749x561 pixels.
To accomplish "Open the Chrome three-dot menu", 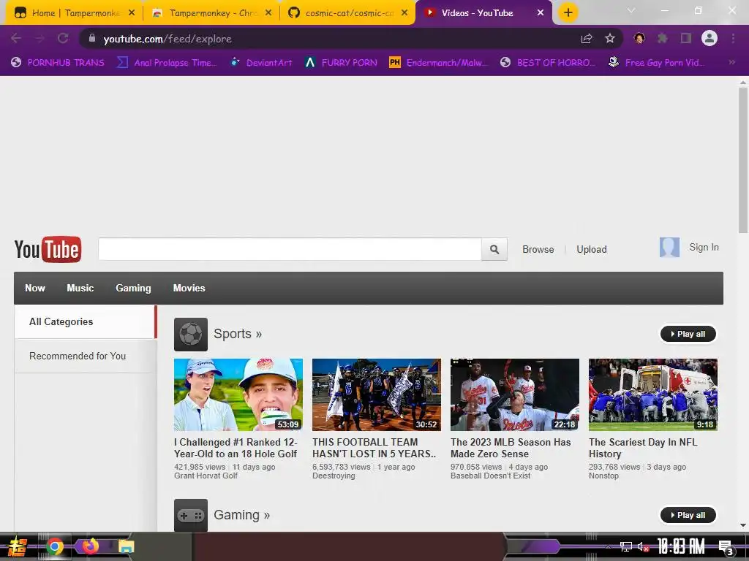I will (x=733, y=38).
